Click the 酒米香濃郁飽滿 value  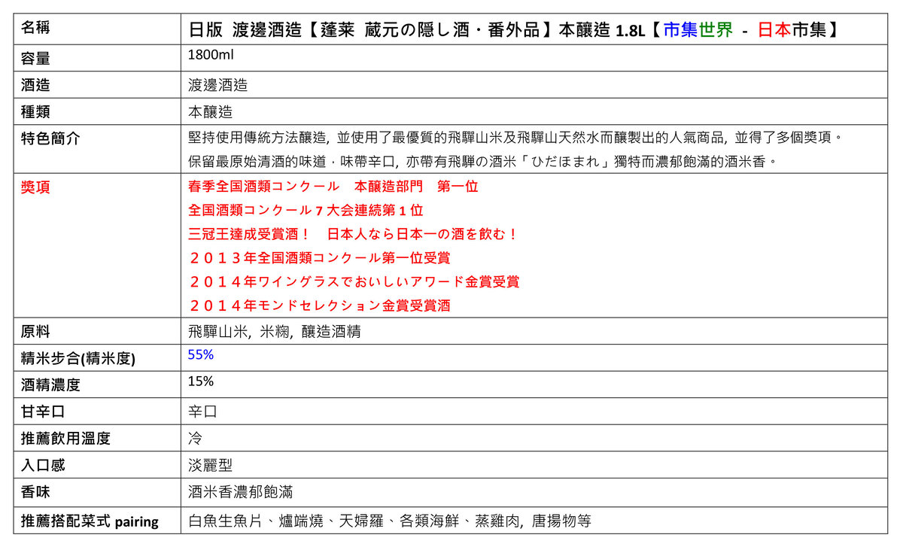(240, 493)
